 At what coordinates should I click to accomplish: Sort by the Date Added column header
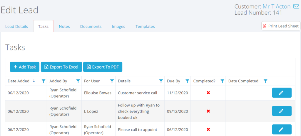pos(18,81)
